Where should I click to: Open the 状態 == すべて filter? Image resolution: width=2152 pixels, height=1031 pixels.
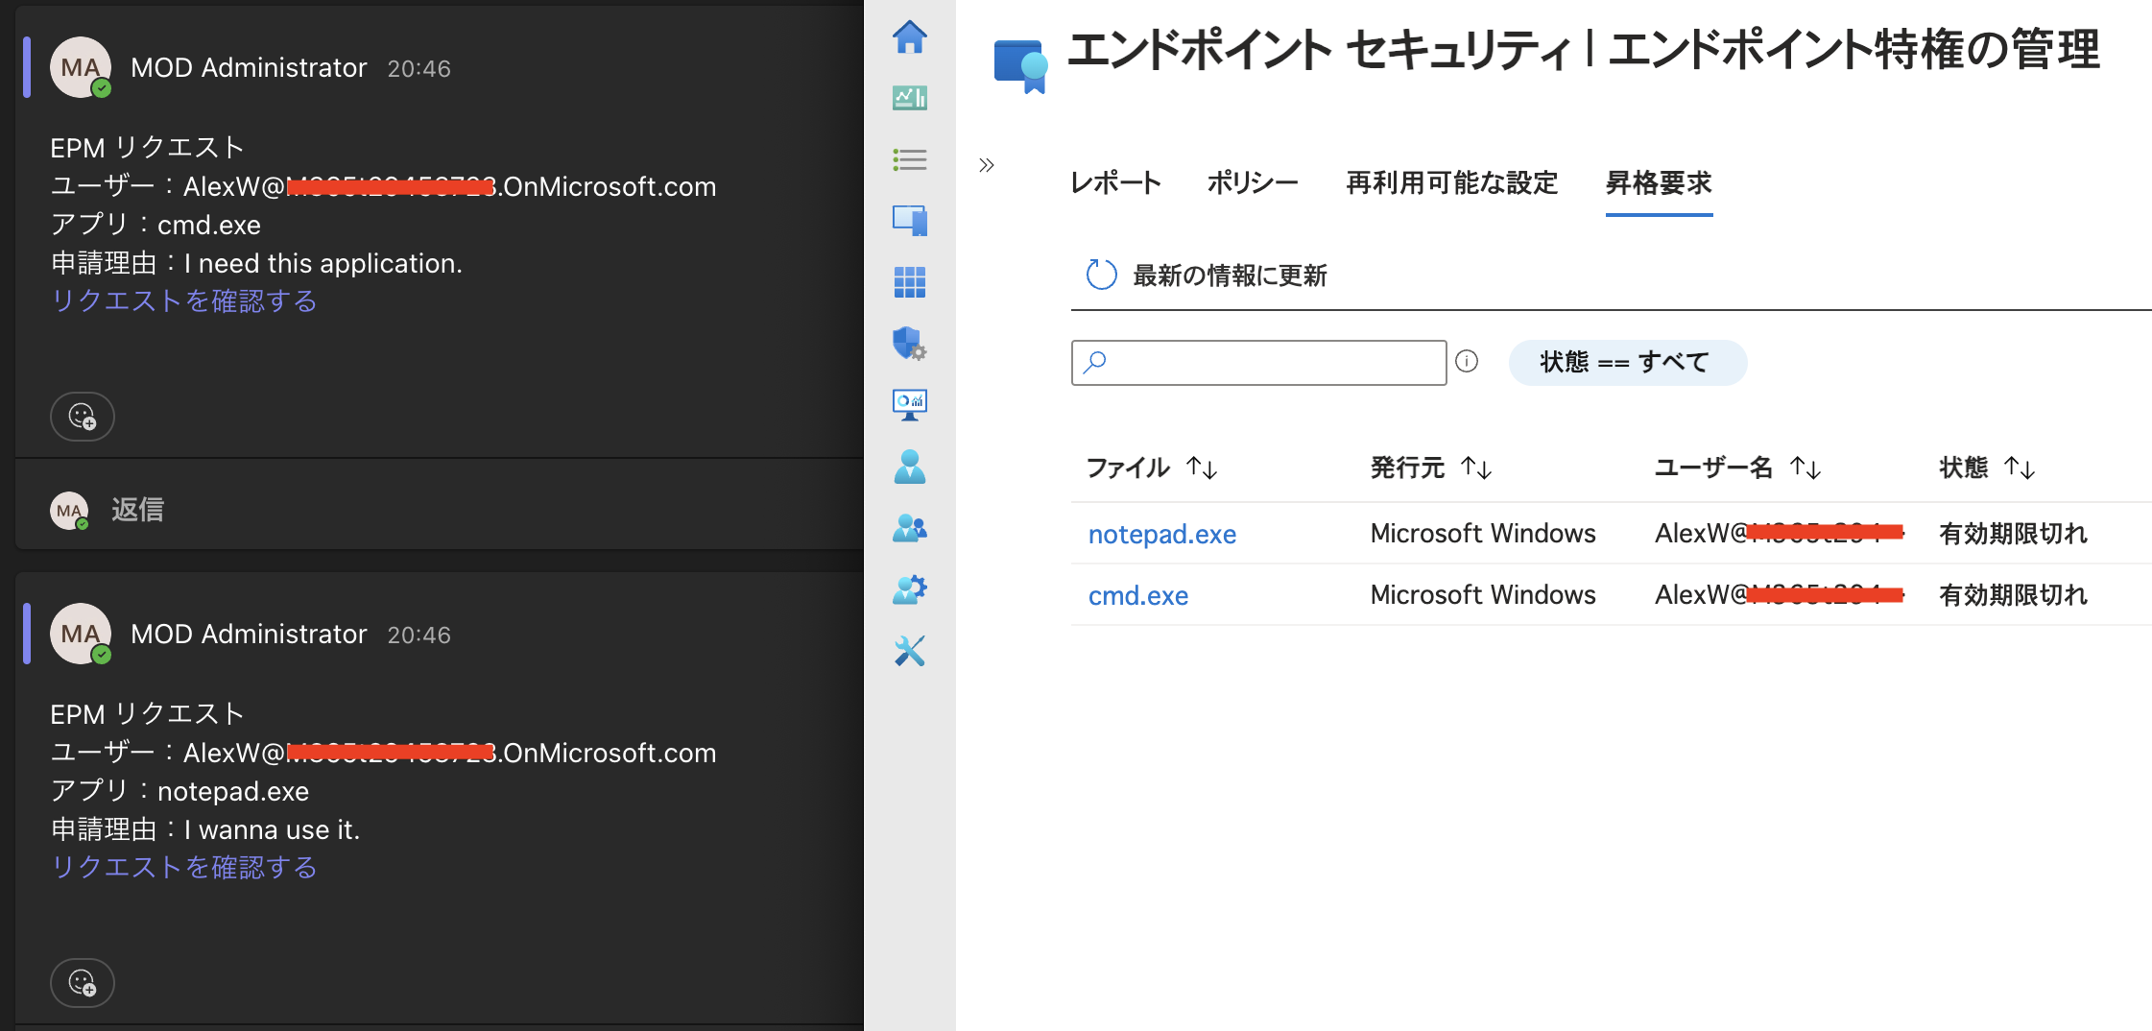coord(1627,362)
